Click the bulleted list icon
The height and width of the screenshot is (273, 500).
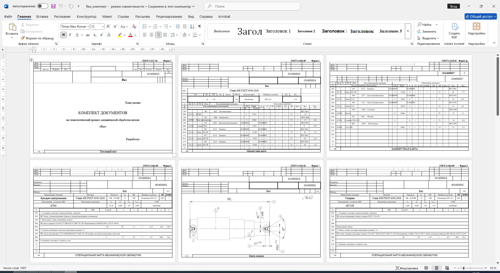point(145,27)
